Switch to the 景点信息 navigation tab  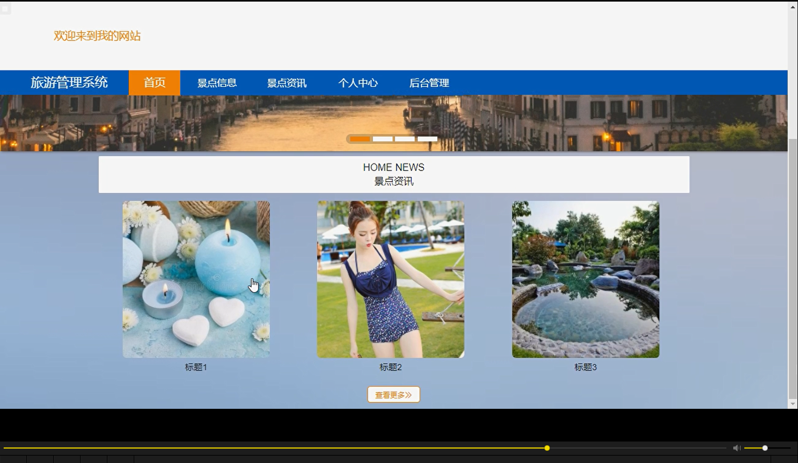(217, 83)
